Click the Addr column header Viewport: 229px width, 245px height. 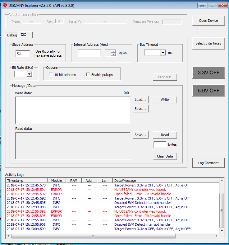(89, 181)
